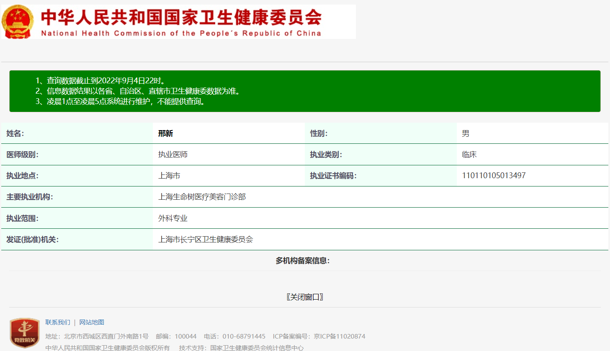Click the 性别 field label

click(319, 133)
